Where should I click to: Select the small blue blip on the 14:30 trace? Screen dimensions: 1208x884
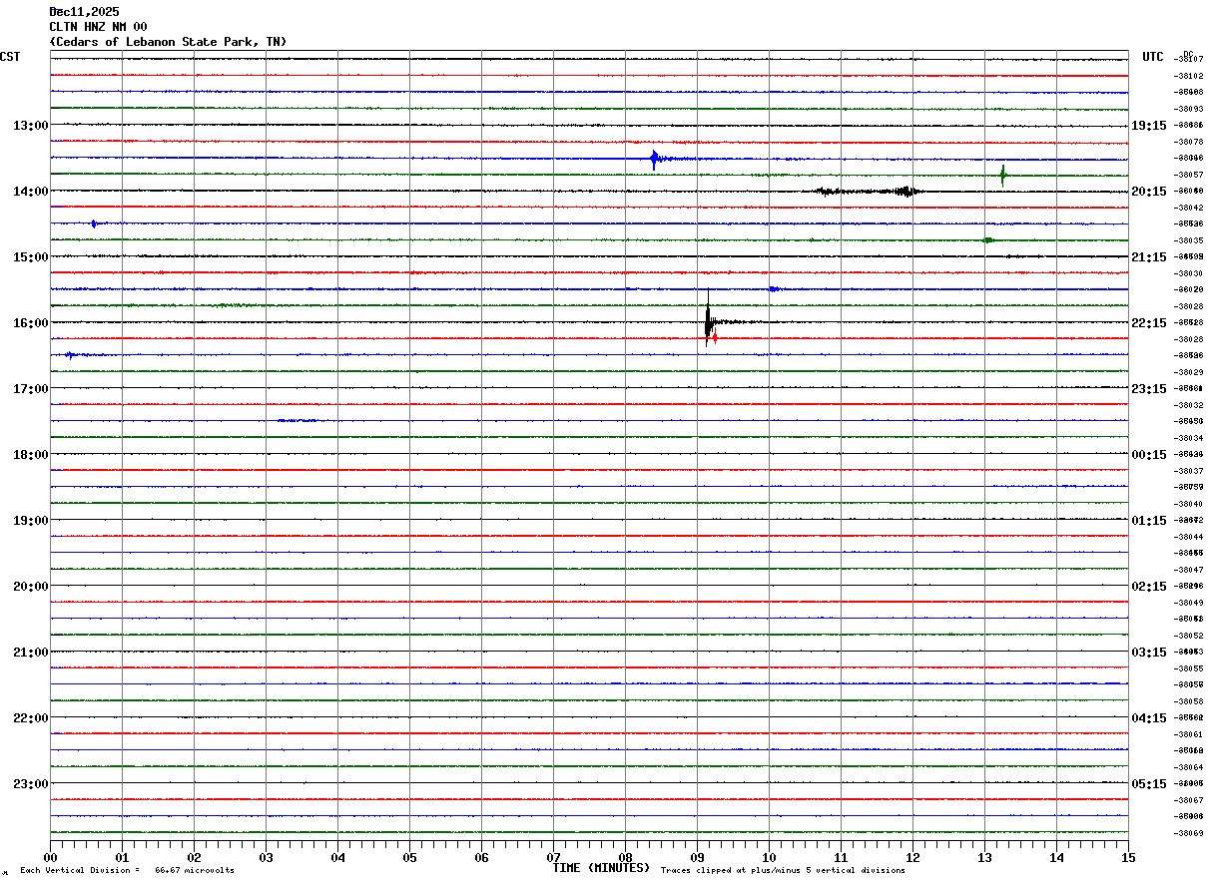(94, 223)
